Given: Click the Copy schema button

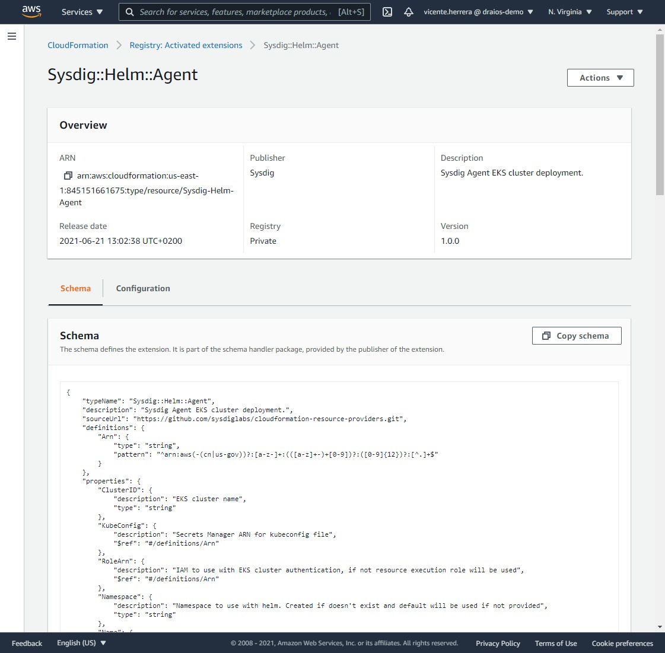Looking at the screenshot, I should 577,336.
